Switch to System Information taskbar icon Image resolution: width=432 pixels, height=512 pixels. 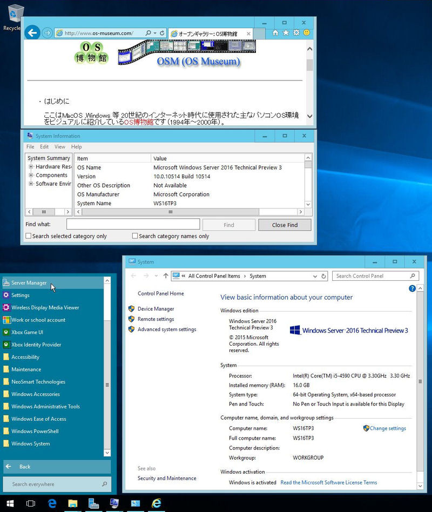click(114, 503)
